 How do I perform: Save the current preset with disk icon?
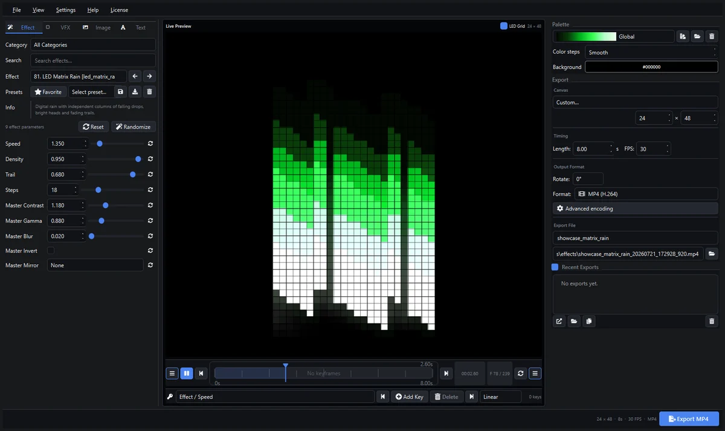120,92
